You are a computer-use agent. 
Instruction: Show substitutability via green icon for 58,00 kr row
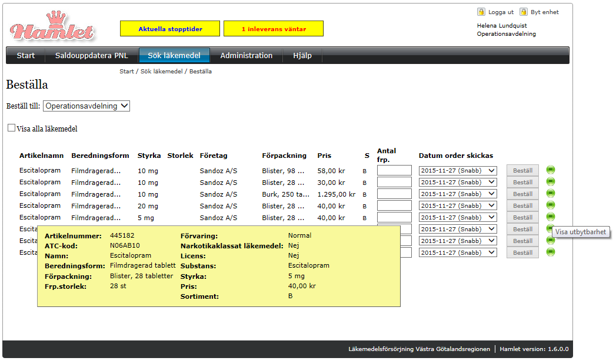pos(550,170)
